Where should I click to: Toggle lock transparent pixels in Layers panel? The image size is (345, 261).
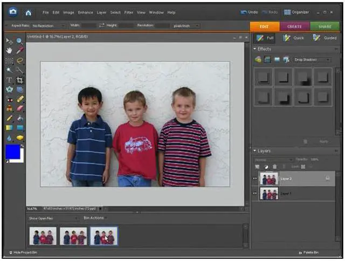click(303, 167)
